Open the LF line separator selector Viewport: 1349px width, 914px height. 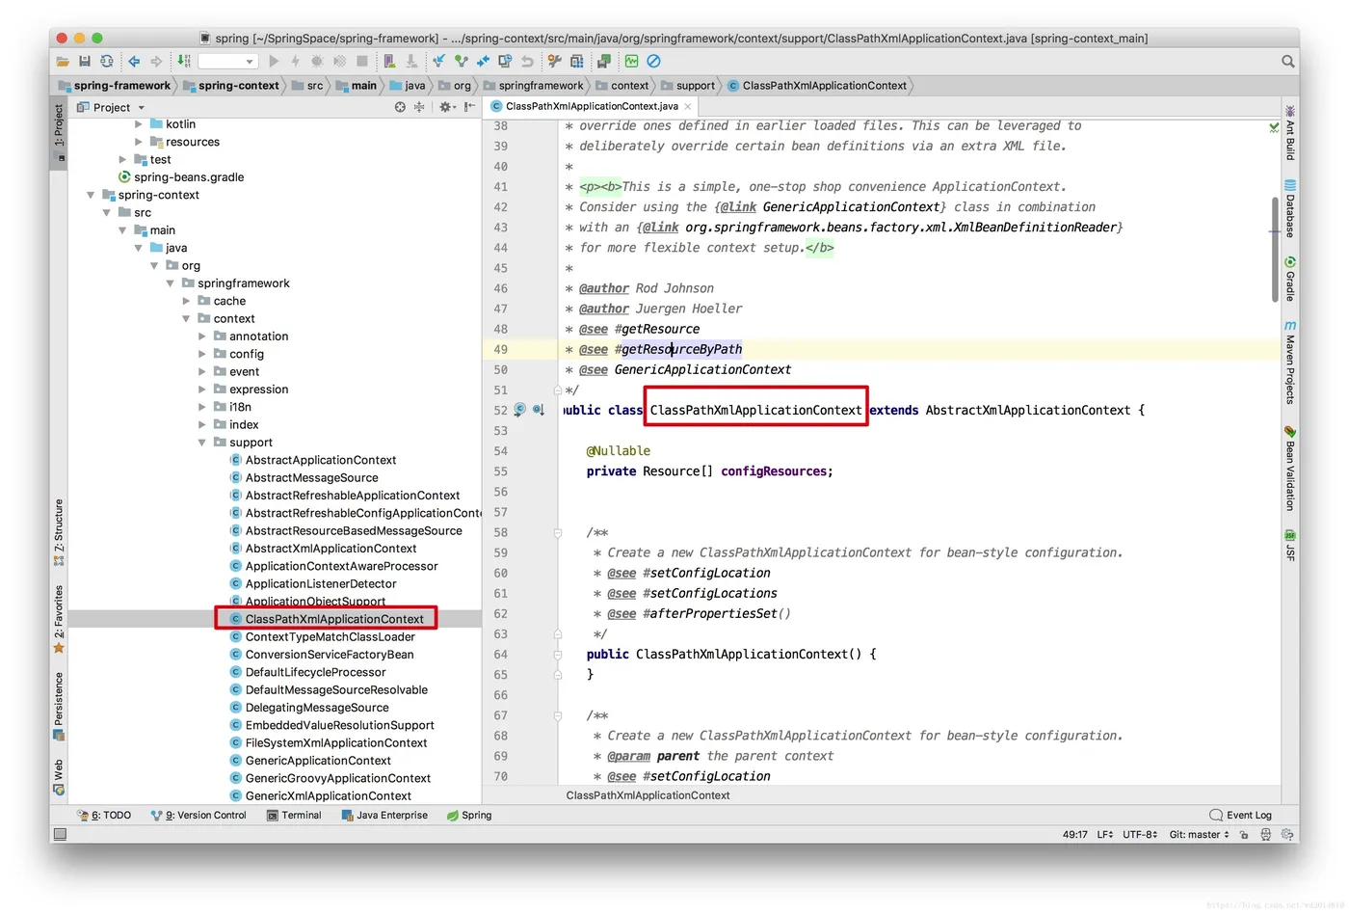coord(1105,835)
